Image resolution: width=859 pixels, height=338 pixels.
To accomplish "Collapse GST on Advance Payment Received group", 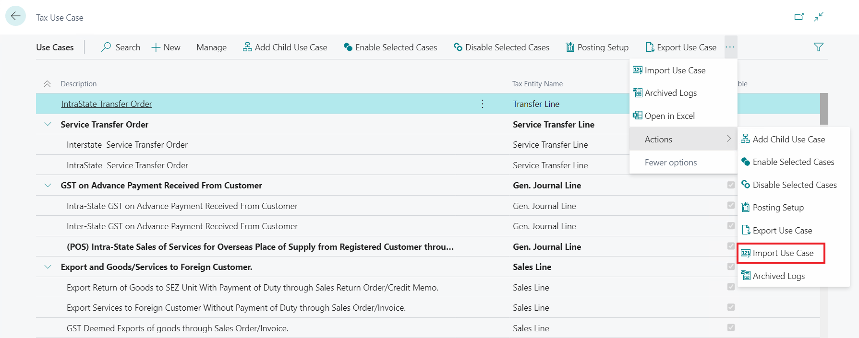I will (x=48, y=186).
